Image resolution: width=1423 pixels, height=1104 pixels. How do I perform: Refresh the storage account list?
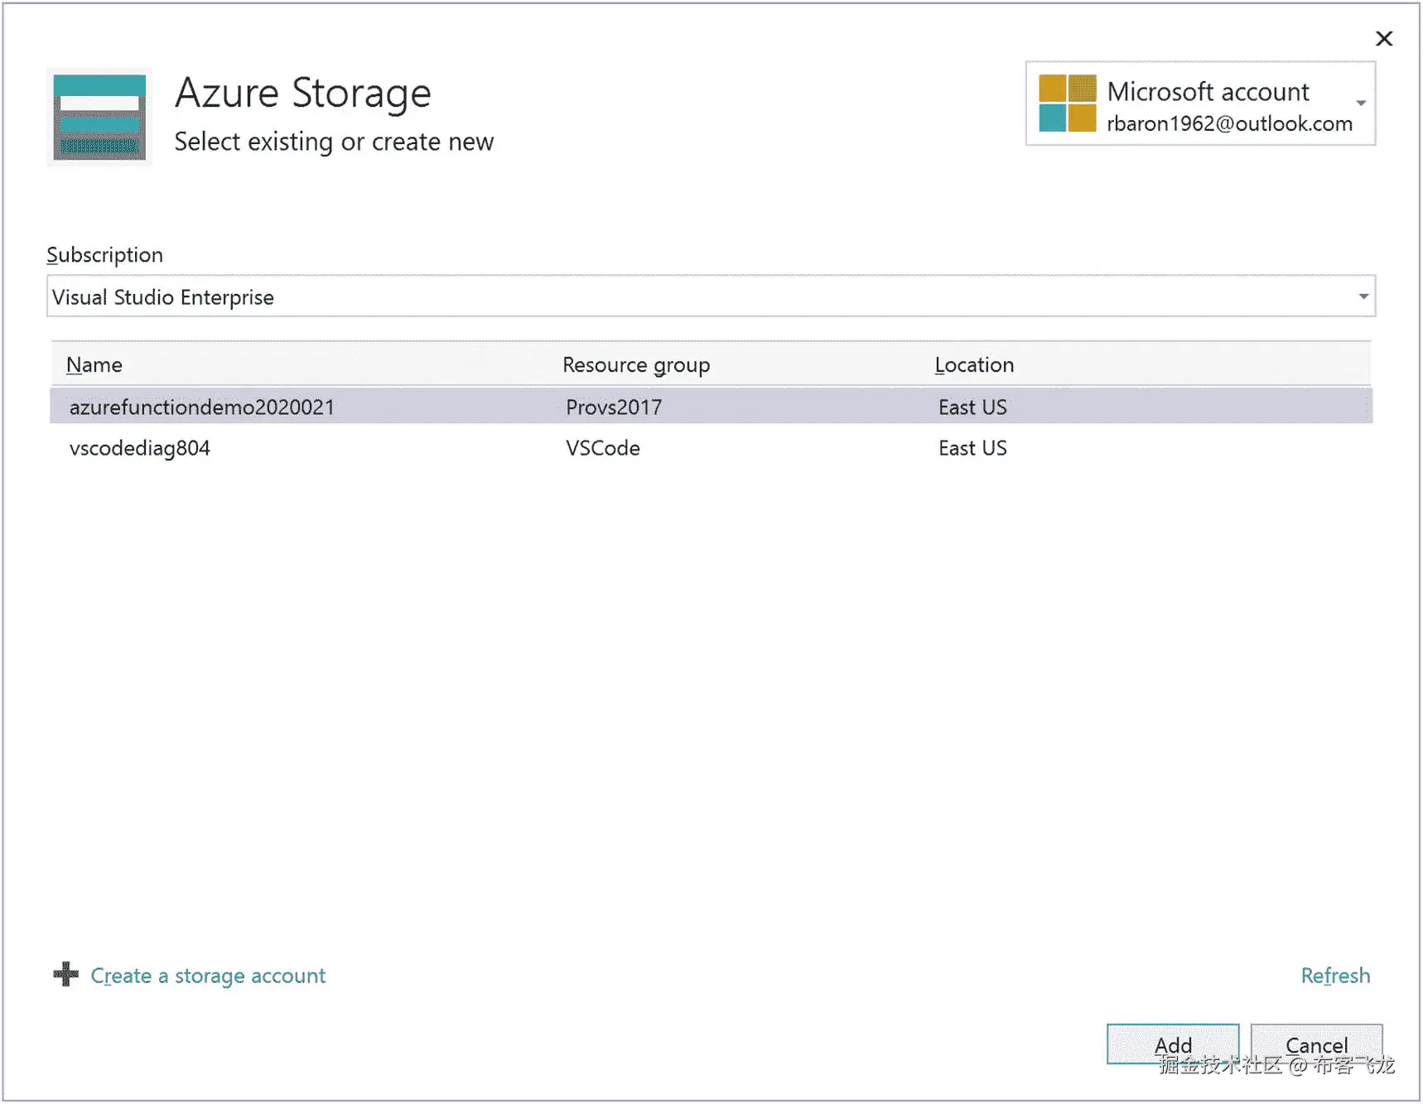point(1335,976)
